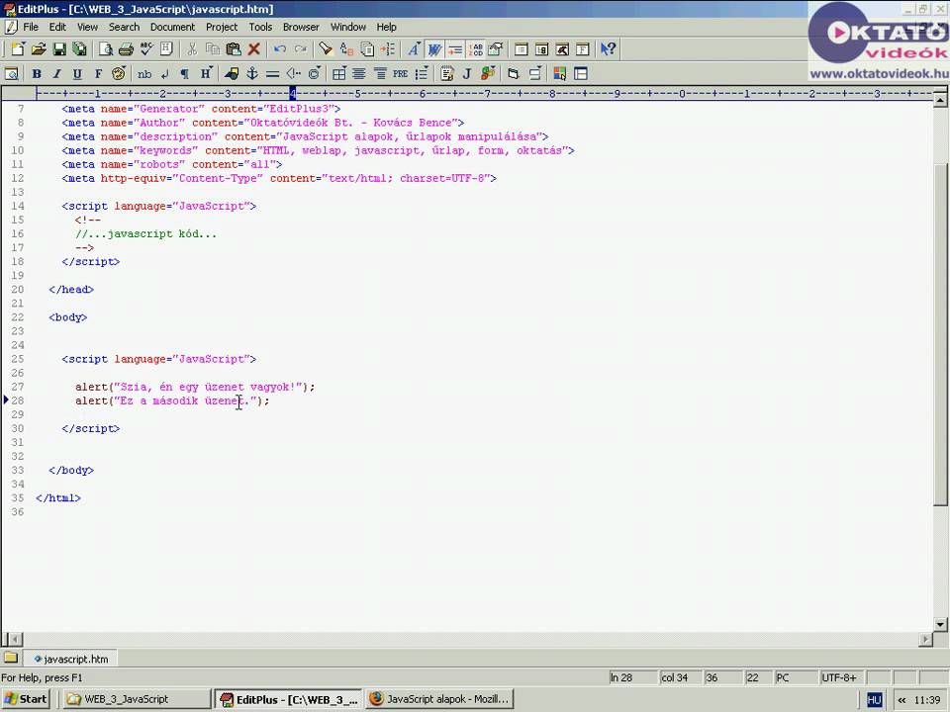Insert an anchor with the anchor icon
The width and height of the screenshot is (950, 712).
(x=252, y=74)
